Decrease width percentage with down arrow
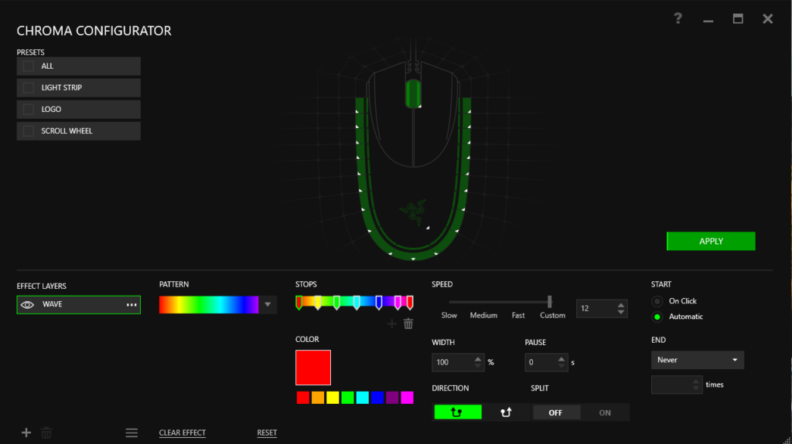Viewport: 792px width, 444px height. coord(478,366)
